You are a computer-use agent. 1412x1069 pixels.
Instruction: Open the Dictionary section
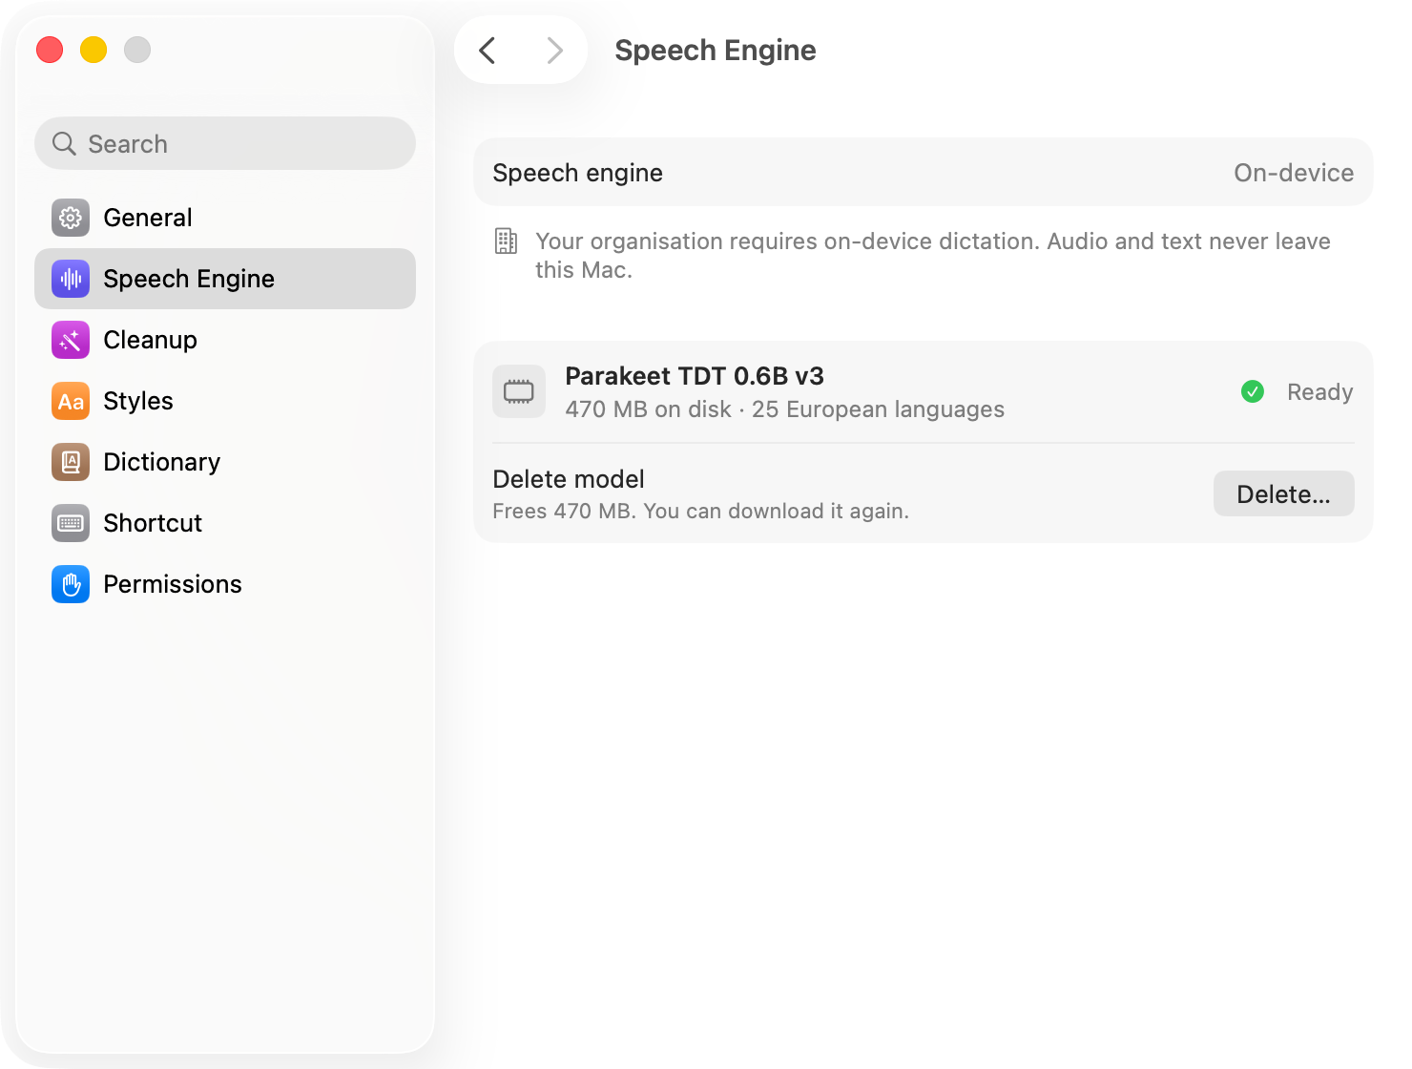(225, 462)
